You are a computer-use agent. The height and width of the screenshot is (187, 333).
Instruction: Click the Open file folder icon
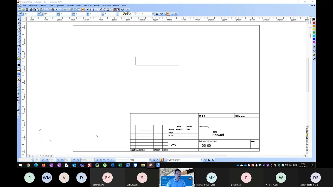pos(23,10)
